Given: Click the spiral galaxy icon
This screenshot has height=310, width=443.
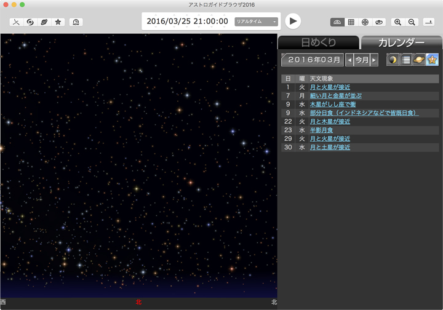Looking at the screenshot, I should coord(30,22).
